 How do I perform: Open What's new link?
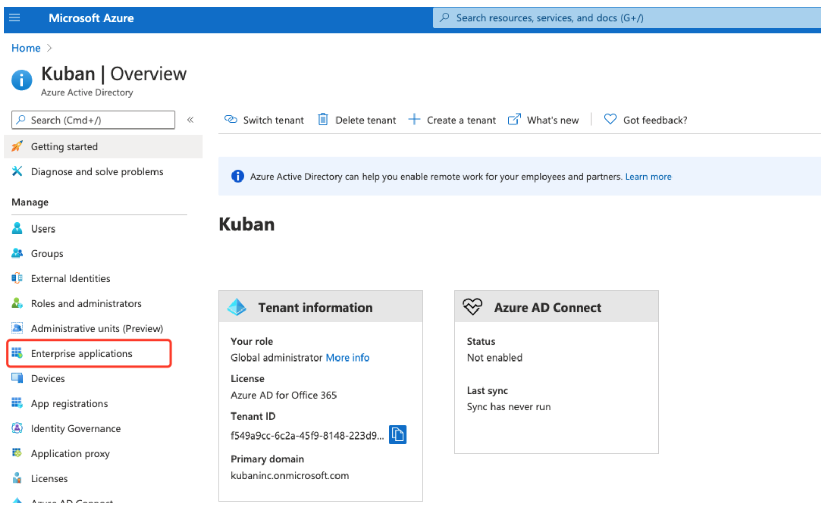tap(544, 120)
